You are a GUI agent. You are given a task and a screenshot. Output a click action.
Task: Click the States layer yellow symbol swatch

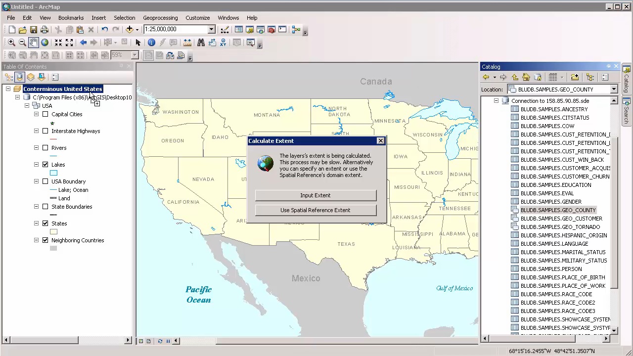(x=53, y=231)
